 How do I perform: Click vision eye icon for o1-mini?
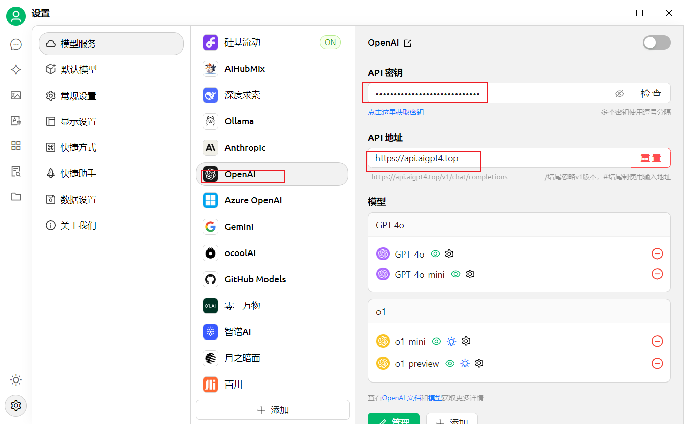(x=436, y=341)
